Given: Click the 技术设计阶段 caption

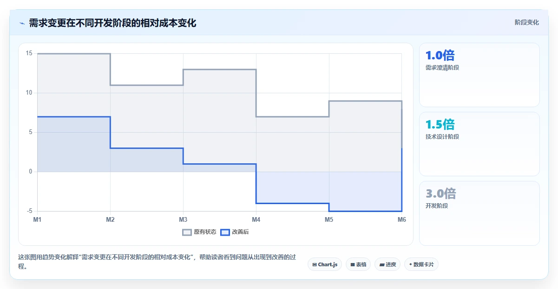Looking at the screenshot, I should coord(442,137).
